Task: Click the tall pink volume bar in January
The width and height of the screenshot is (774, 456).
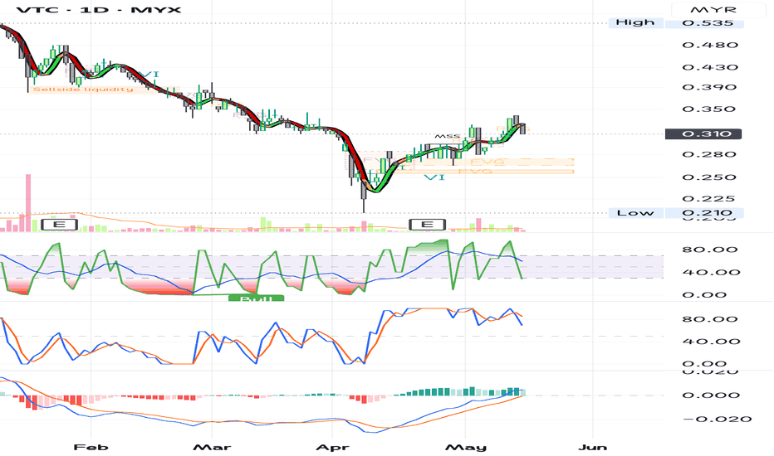Action: (28, 202)
